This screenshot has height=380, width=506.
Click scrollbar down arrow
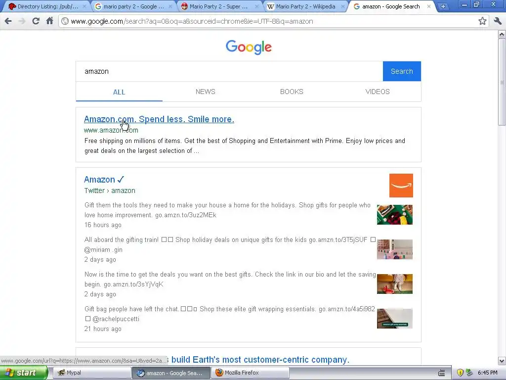pyautogui.click(x=502, y=361)
